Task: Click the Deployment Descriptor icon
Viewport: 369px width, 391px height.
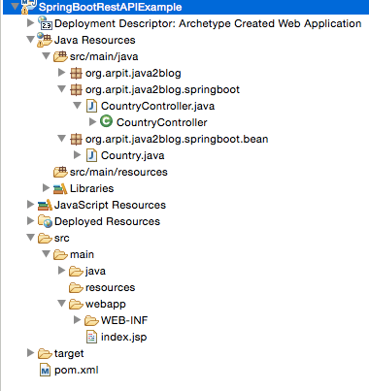Action: pos(45,23)
